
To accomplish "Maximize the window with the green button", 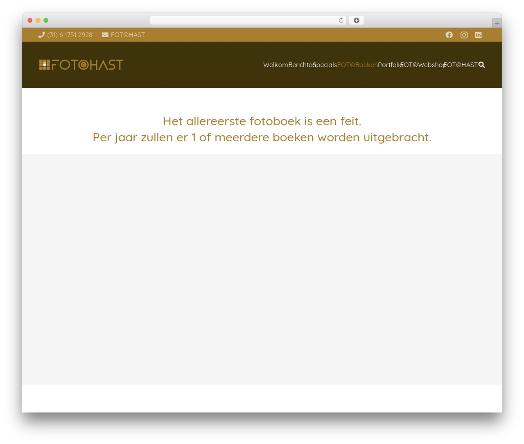I will tap(46, 20).
